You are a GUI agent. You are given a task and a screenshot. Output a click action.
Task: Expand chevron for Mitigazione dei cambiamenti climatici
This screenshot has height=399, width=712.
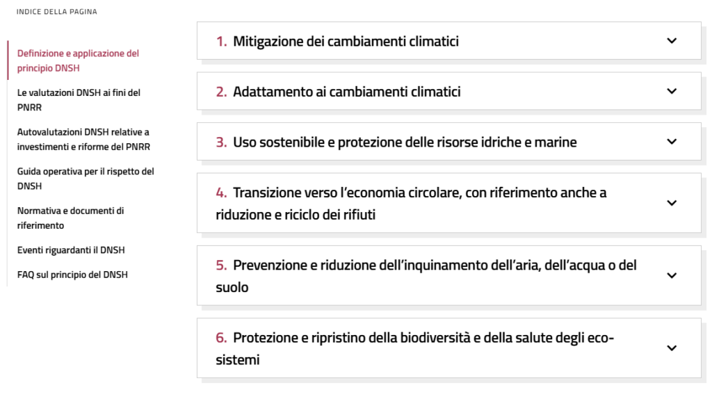click(x=671, y=41)
